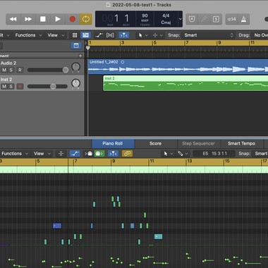Viewport: 268px width, 268px height.
Task: Add a track with the plus button
Action: pos(80,56)
